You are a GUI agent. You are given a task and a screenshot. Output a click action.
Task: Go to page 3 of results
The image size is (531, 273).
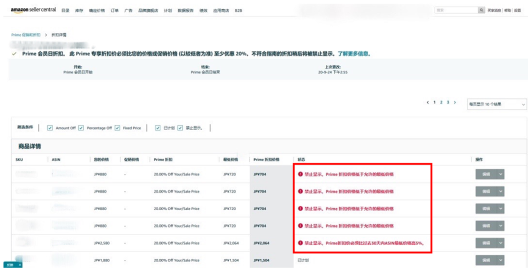click(x=448, y=102)
